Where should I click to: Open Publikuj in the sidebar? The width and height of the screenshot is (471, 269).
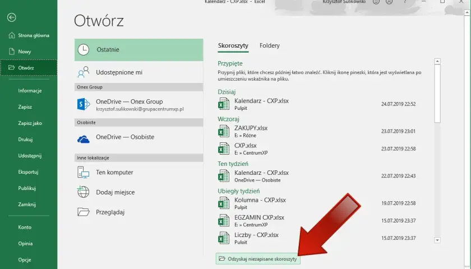click(27, 188)
